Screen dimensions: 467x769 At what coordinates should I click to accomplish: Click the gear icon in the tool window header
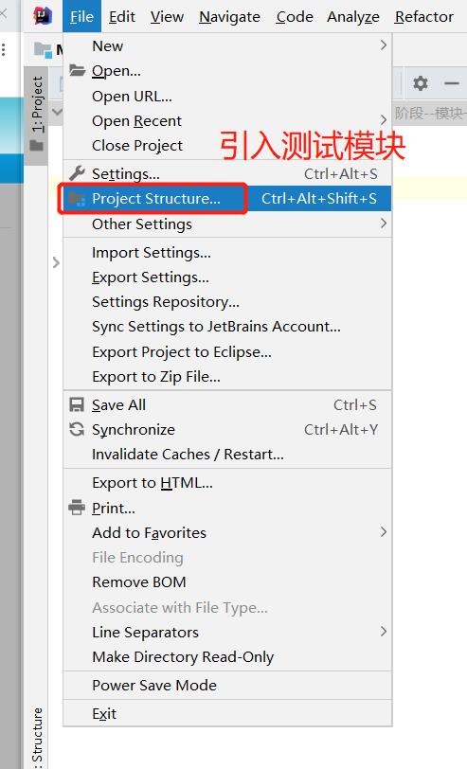point(420,83)
